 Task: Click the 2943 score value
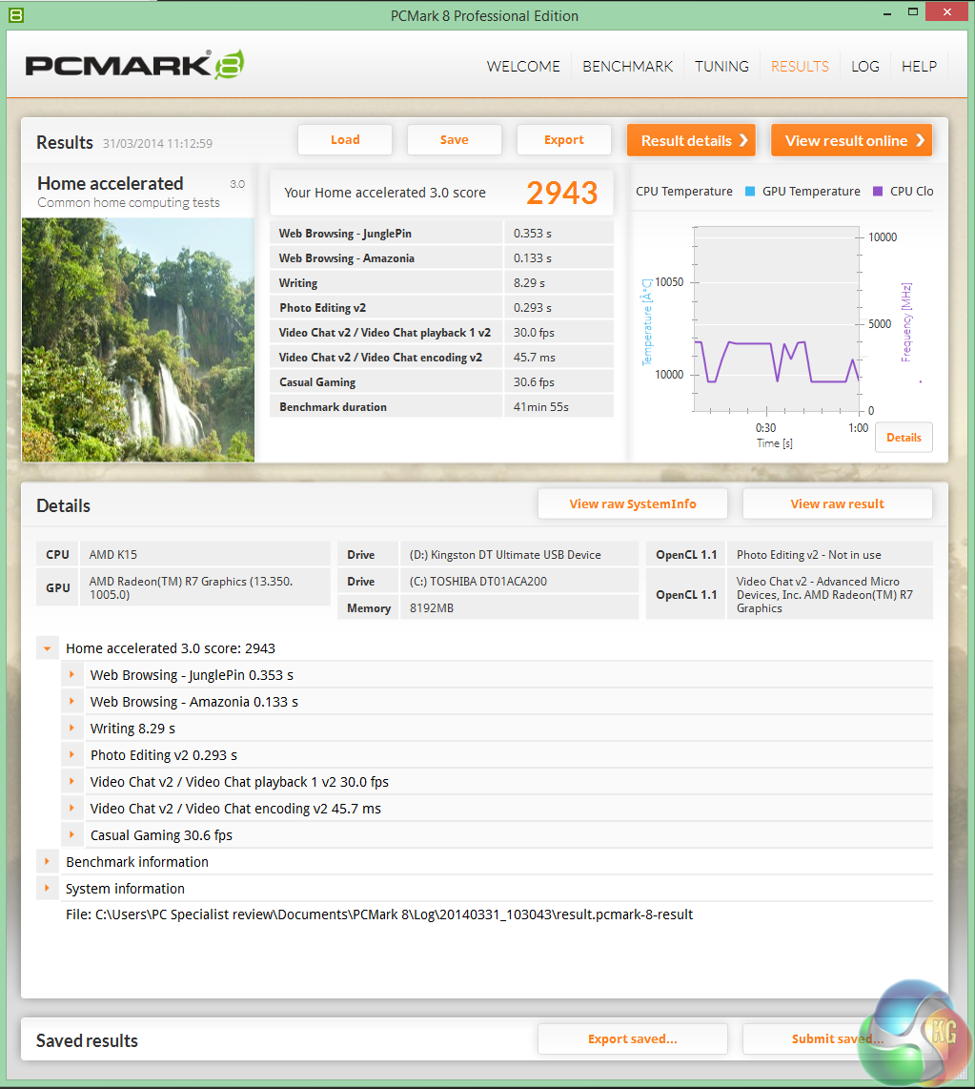pos(561,193)
